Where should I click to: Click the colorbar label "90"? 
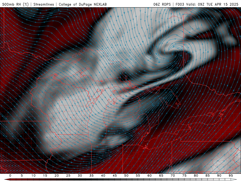click(219, 176)
